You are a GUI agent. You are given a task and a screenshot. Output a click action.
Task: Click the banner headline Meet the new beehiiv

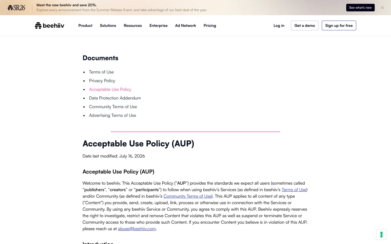(67, 5)
